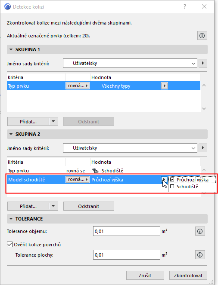The width and height of the screenshot is (218, 285).
Task: Open Skupina 1 Jméno sady kritérií dropdown
Action: coord(130,63)
